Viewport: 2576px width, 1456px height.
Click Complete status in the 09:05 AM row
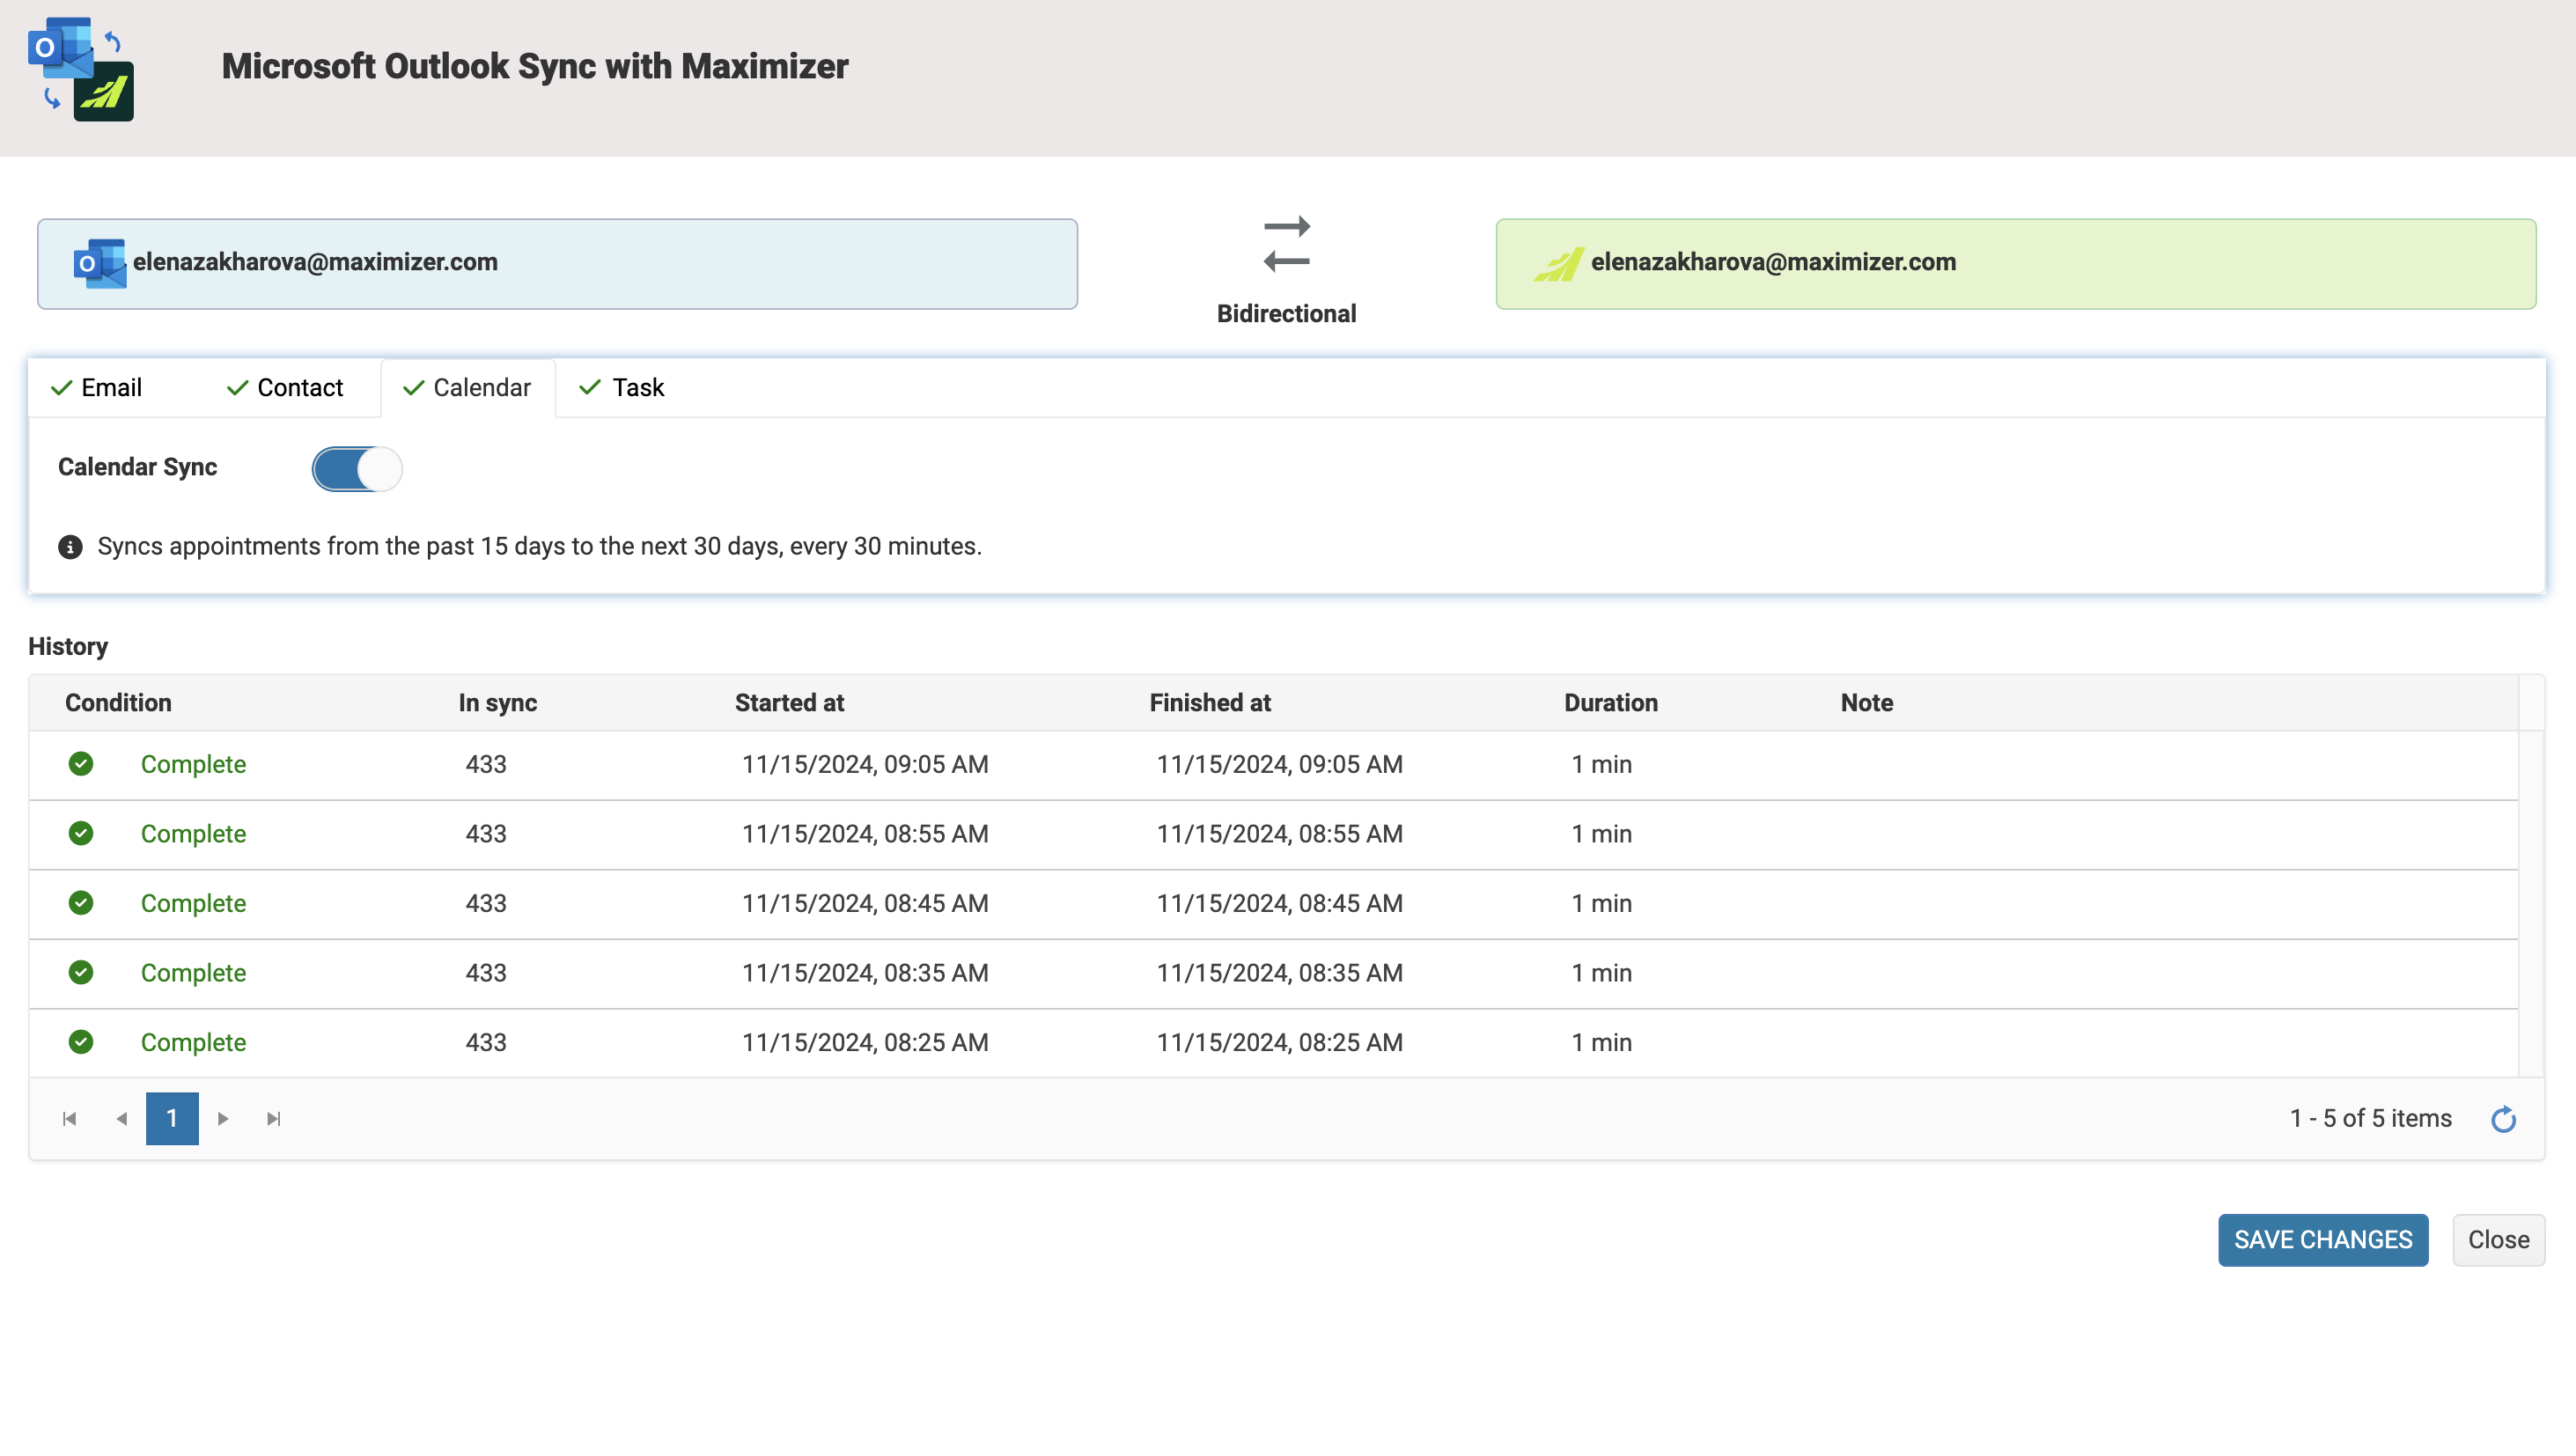click(x=193, y=765)
